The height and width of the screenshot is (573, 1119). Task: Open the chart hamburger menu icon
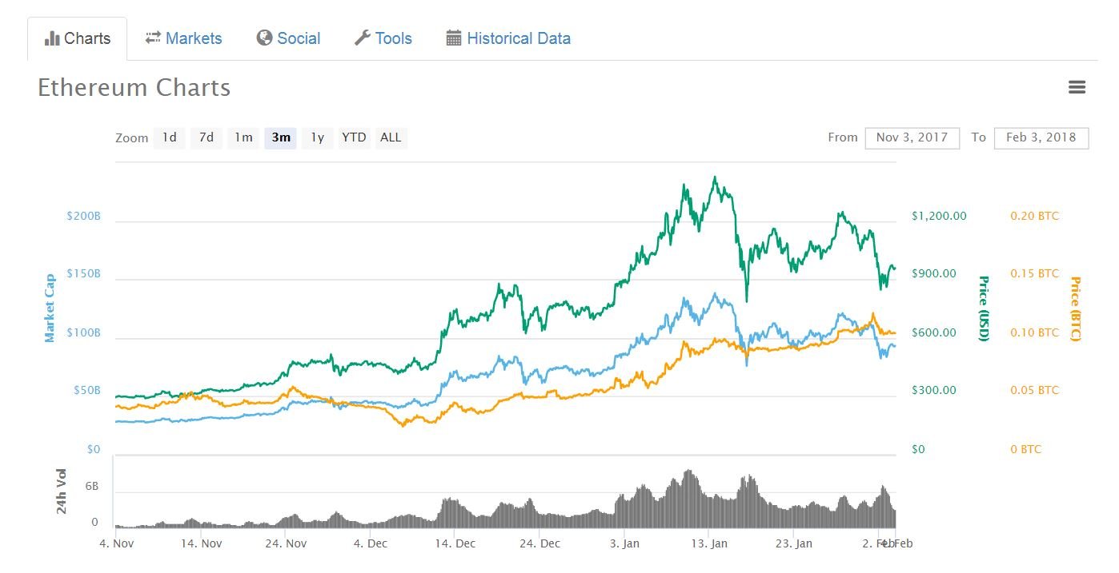tap(1077, 87)
